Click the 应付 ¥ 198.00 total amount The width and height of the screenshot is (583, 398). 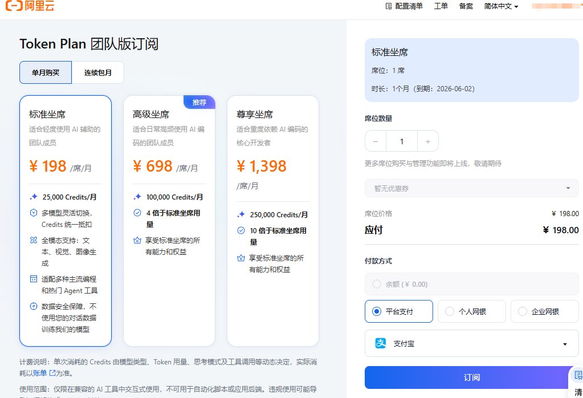pos(561,230)
